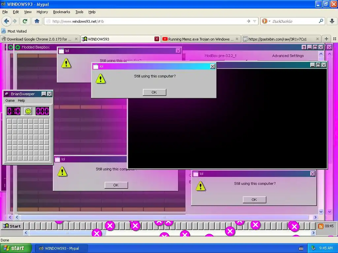The image size is (338, 253).
Task: Click Beepbox vertical scroll down arrow
Action: click(321, 211)
